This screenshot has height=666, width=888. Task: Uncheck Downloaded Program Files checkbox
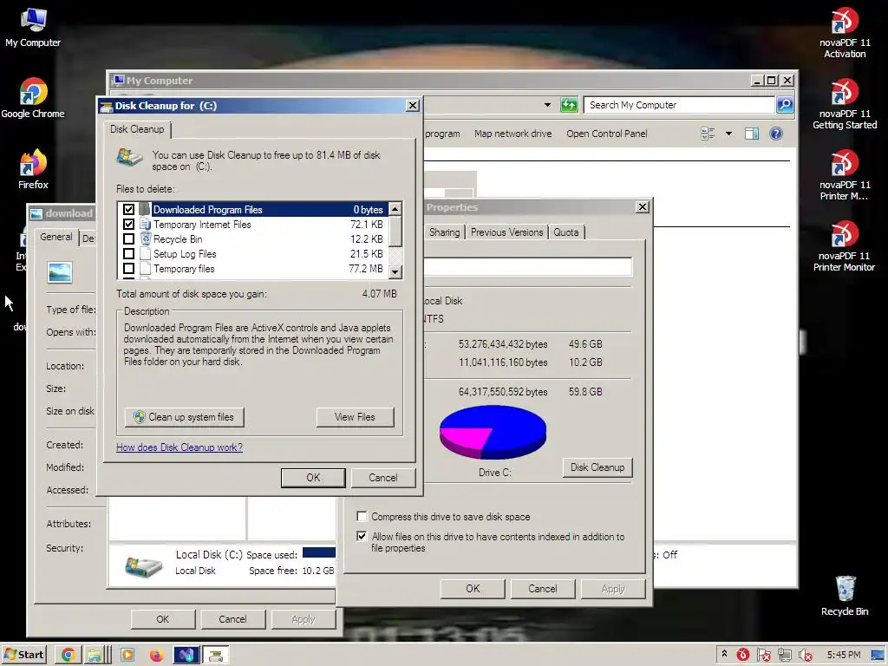tap(128, 210)
